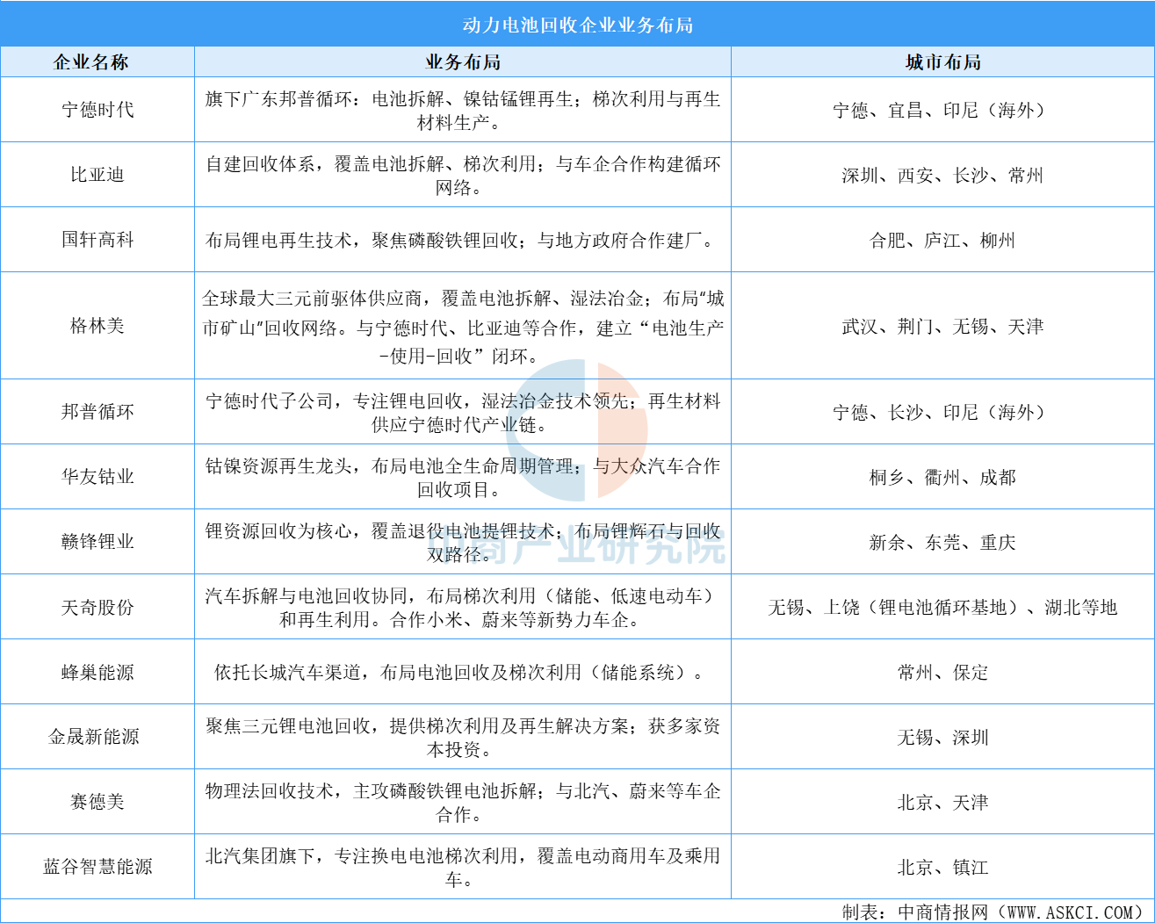
Task: Click business text starting 布局锂电再生技术
Action: 458,240
